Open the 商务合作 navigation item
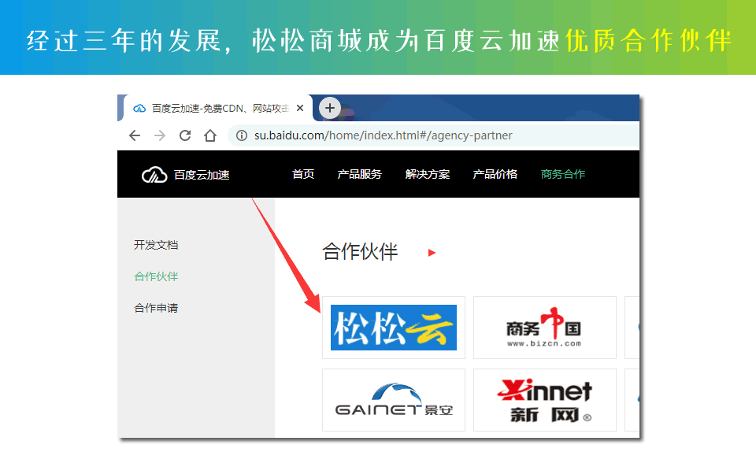Screen dimensions: 756x452 [x=563, y=174]
